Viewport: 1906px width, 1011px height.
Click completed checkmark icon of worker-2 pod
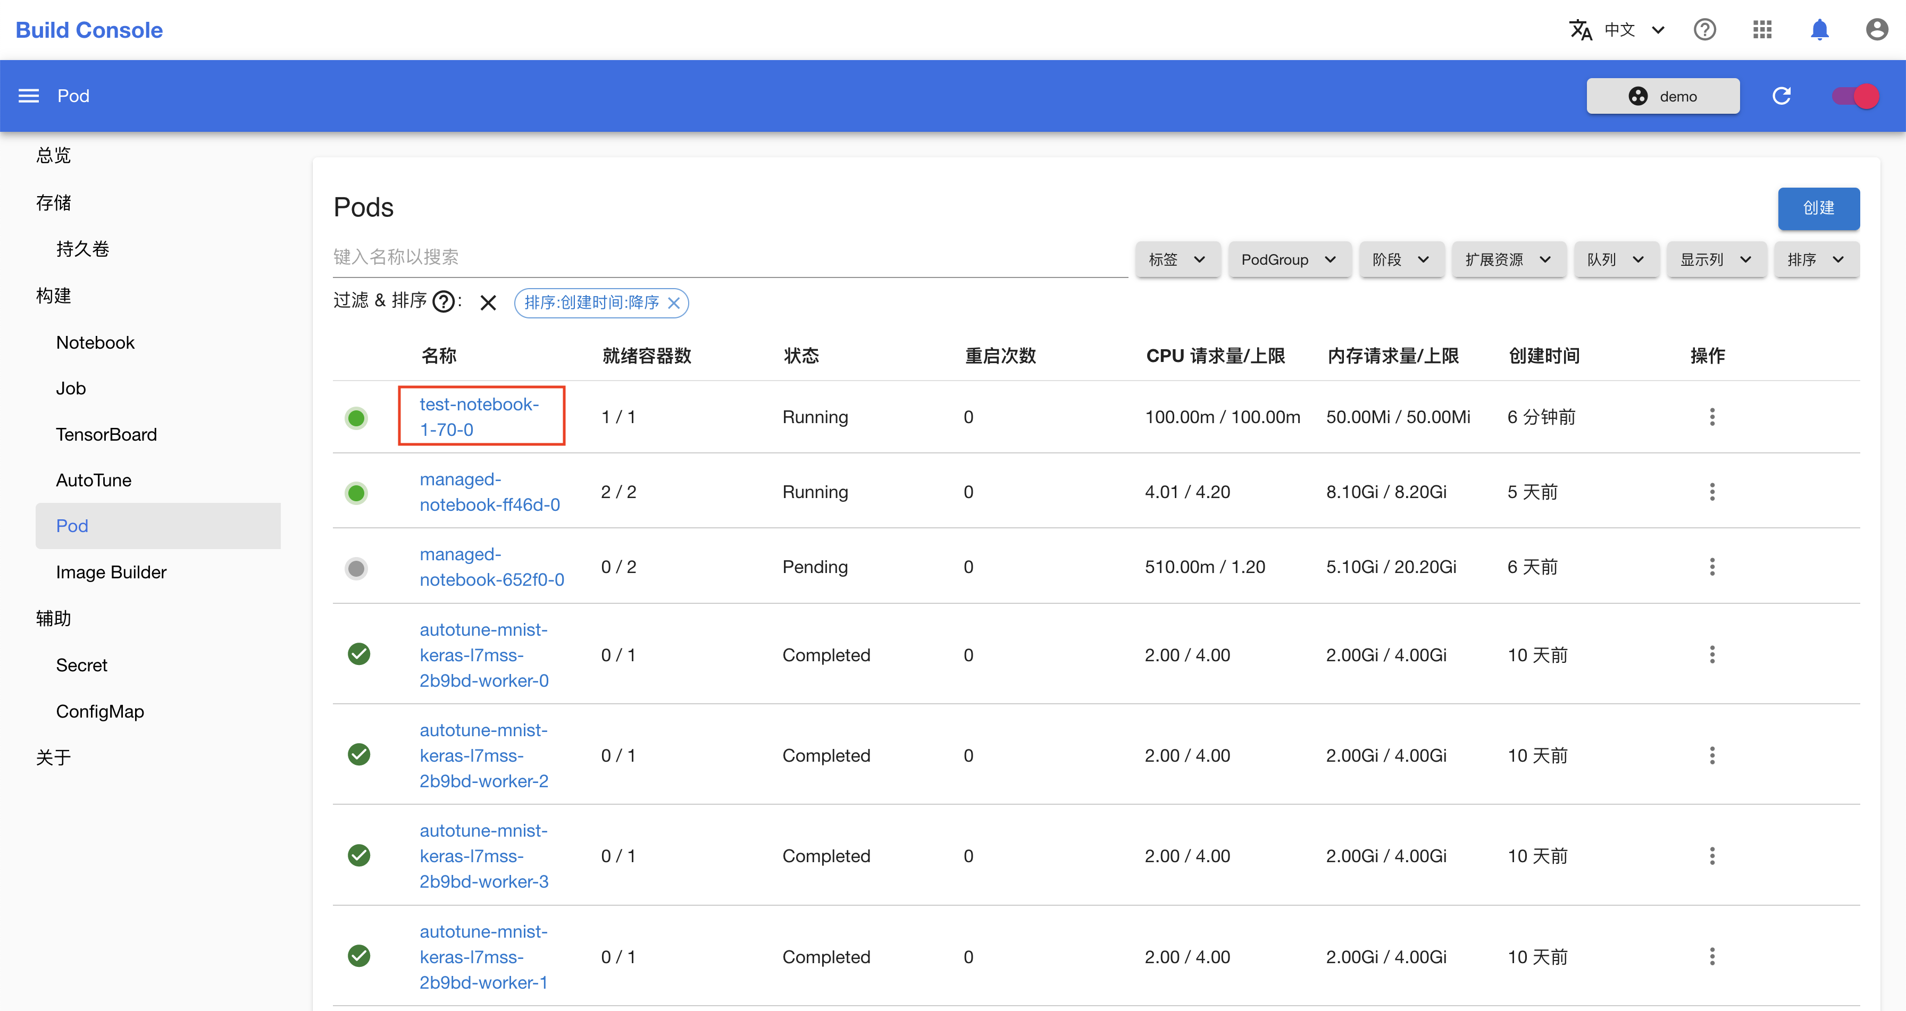359,754
